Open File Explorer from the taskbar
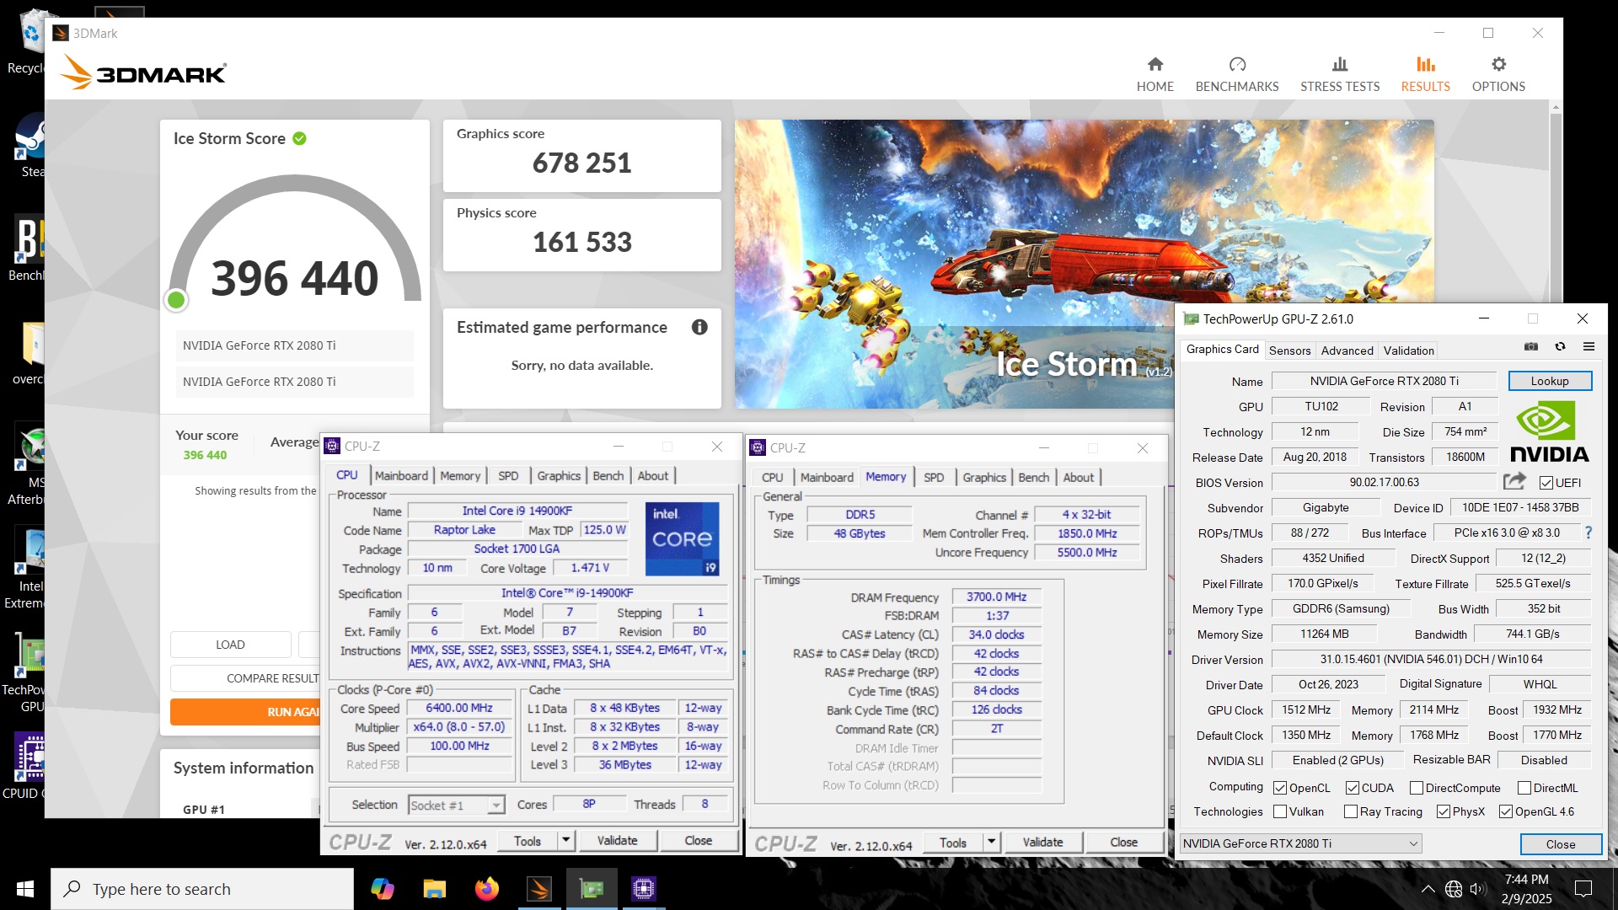1618x910 pixels. [434, 889]
